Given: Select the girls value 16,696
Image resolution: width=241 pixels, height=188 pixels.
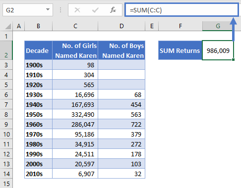Looking at the screenshot, I should (75, 94).
